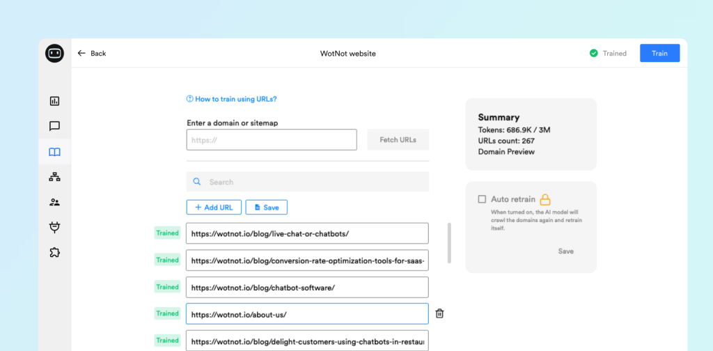Enable the Auto retrain checkbox

coord(482,199)
